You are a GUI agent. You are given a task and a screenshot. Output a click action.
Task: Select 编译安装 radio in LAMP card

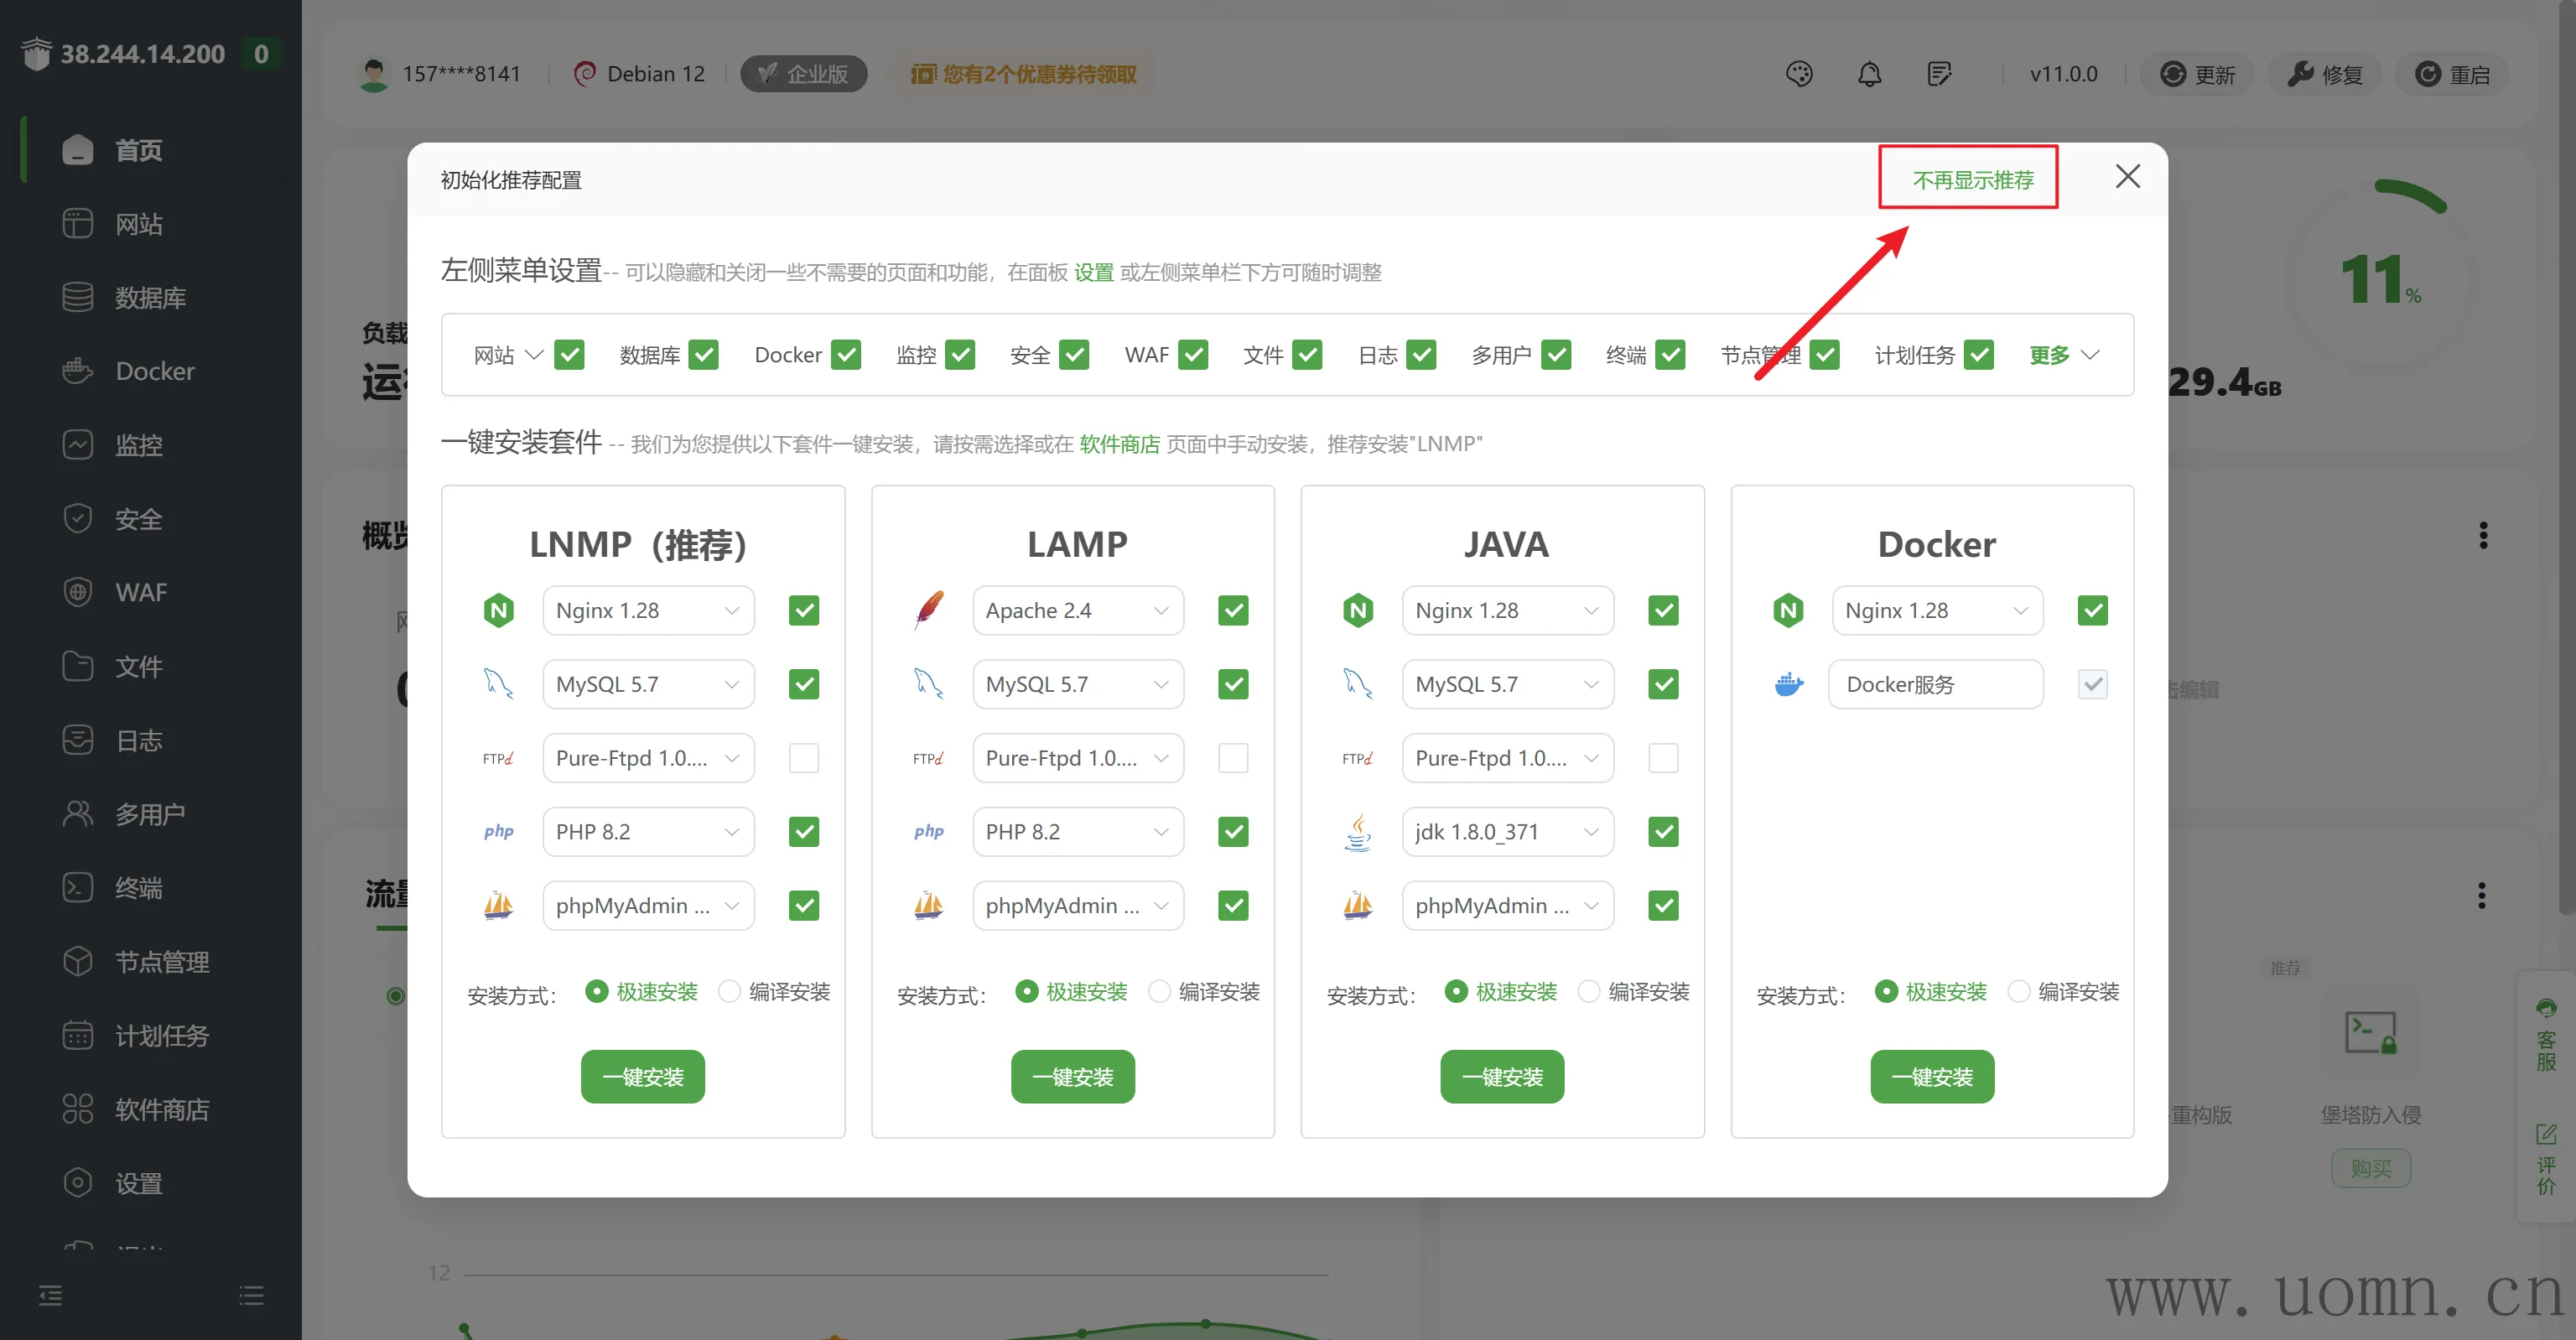[x=1159, y=991]
